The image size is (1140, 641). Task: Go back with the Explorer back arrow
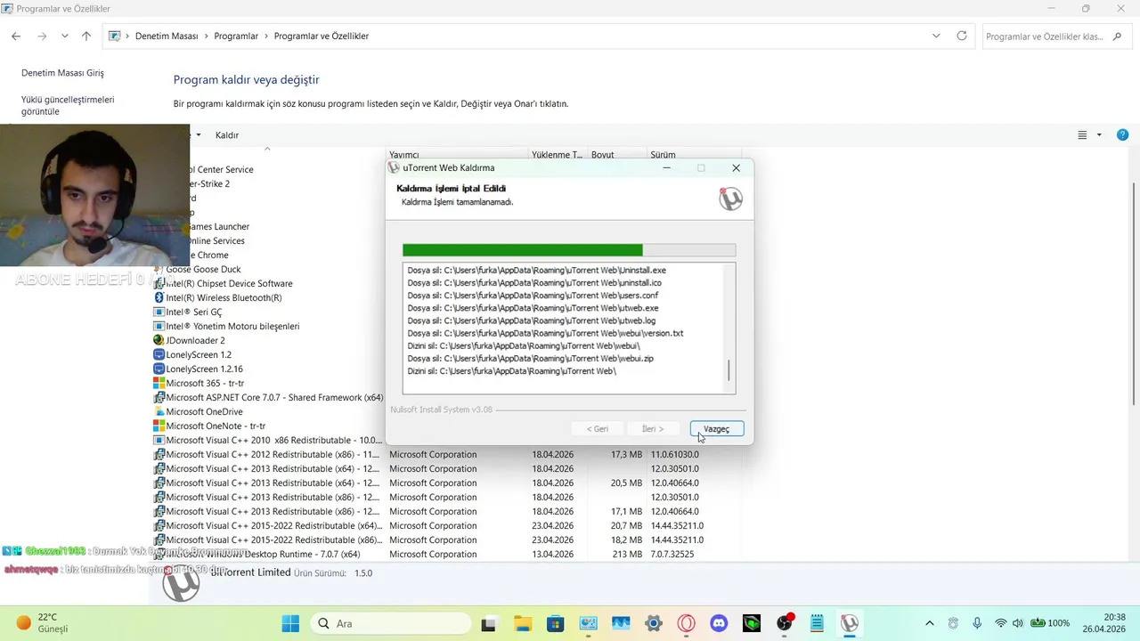pyautogui.click(x=16, y=37)
